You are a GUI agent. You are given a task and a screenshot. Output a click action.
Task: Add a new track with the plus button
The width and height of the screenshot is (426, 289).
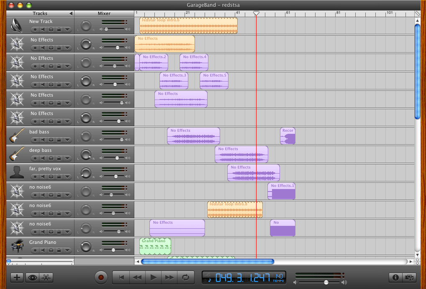click(17, 278)
